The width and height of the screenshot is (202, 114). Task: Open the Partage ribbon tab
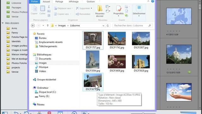[x=59, y=2]
